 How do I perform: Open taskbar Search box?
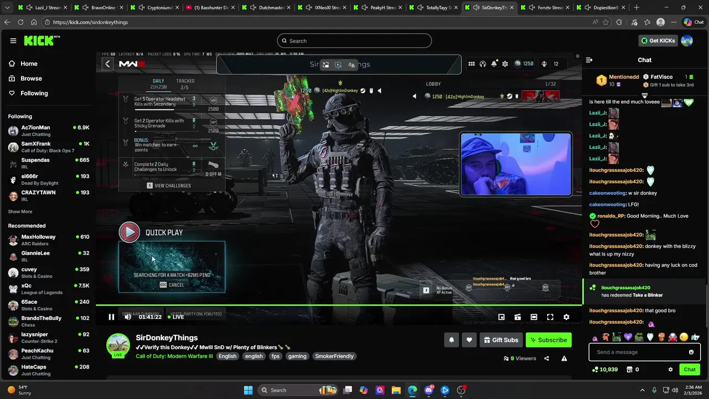coord(299,390)
